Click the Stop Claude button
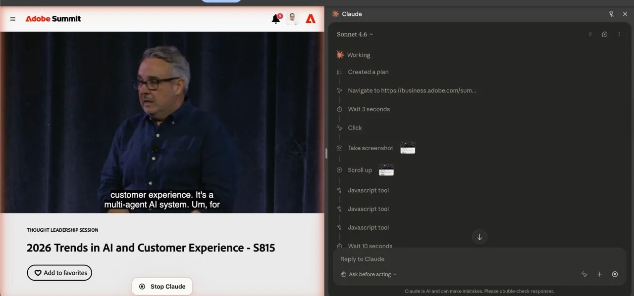Image resolution: width=634 pixels, height=296 pixels. pyautogui.click(x=162, y=287)
